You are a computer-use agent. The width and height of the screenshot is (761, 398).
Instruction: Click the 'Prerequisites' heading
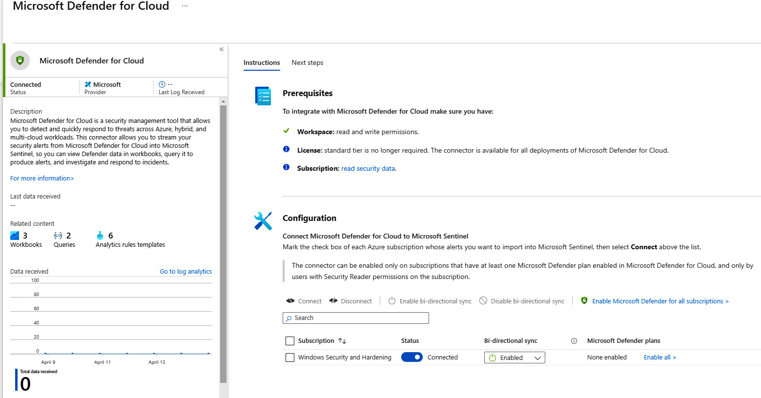(308, 93)
